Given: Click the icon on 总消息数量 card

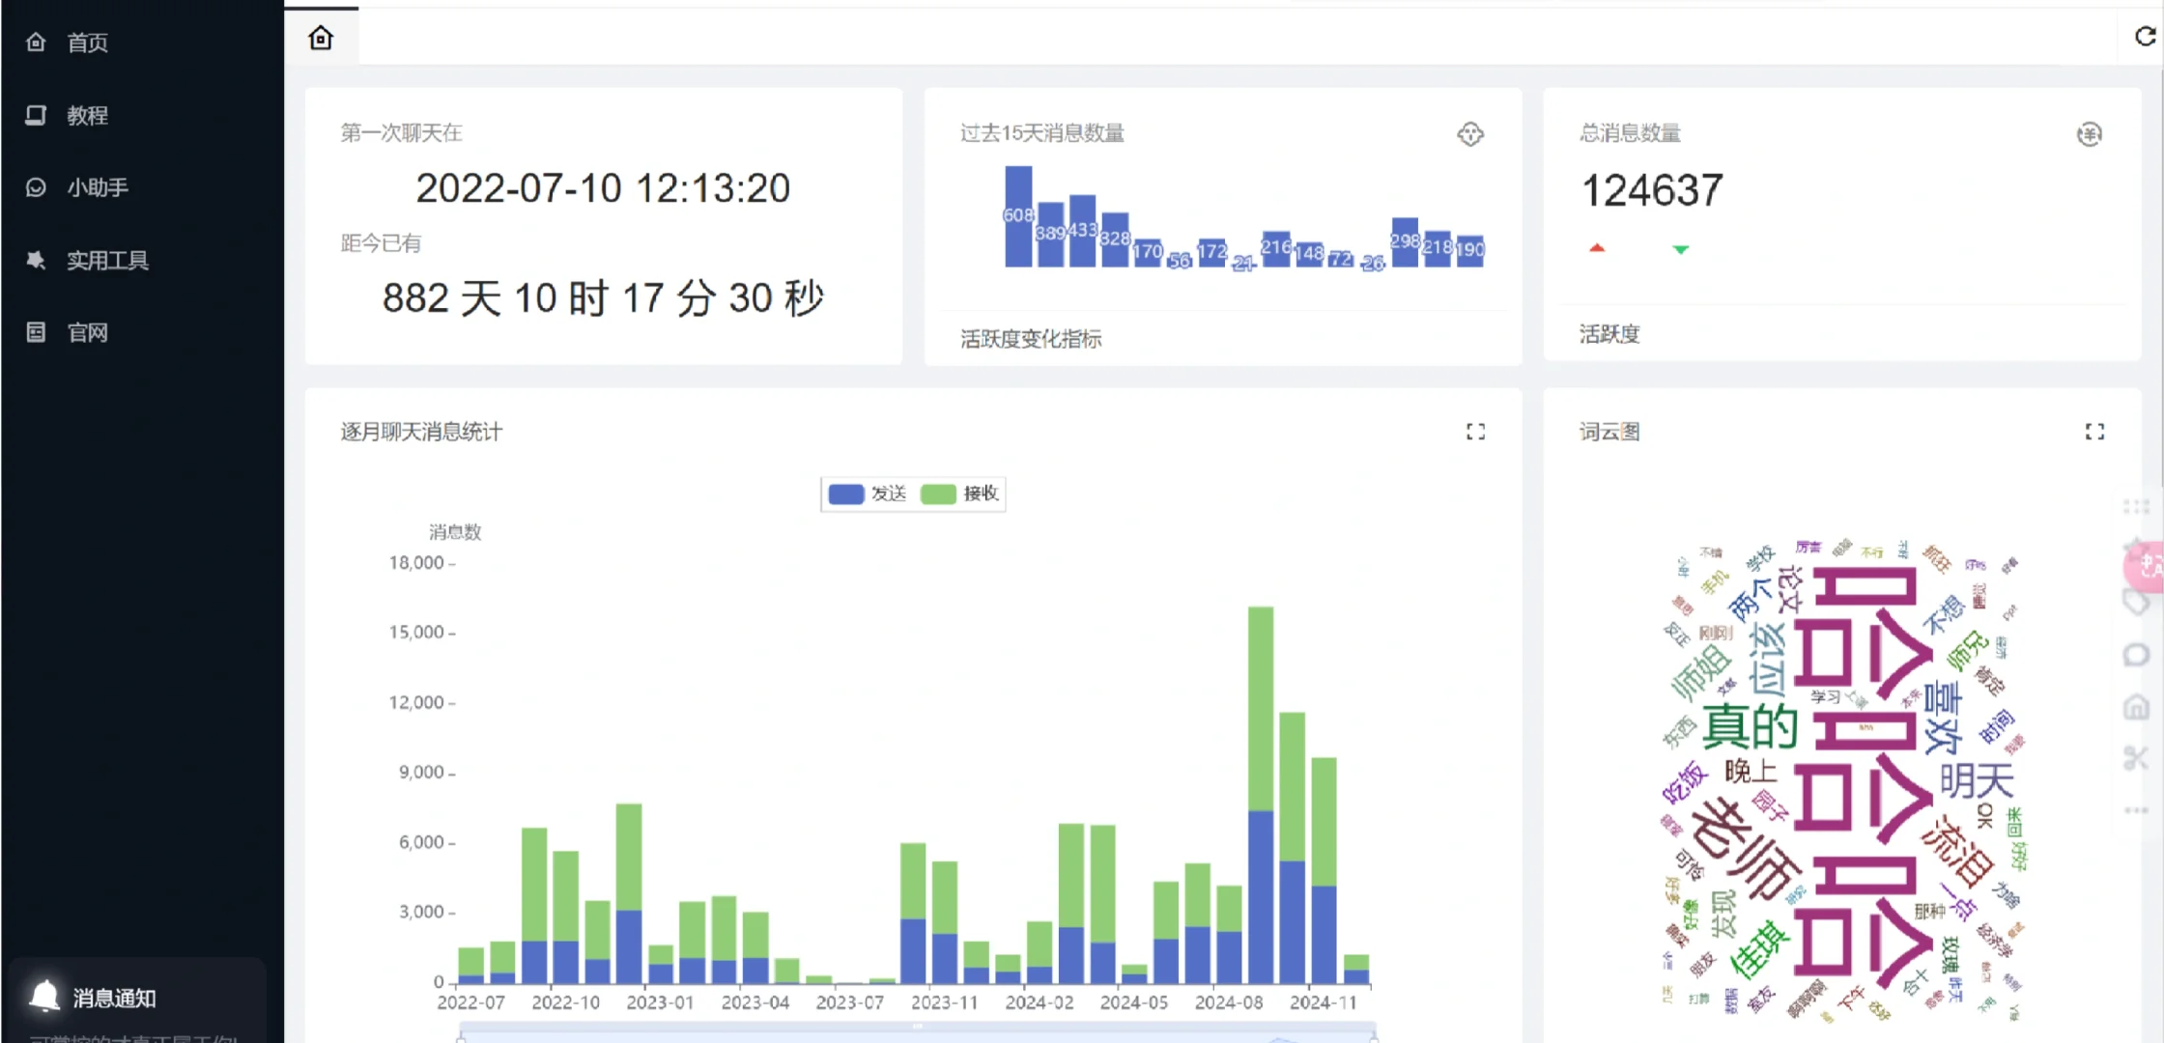Looking at the screenshot, I should click(2089, 134).
